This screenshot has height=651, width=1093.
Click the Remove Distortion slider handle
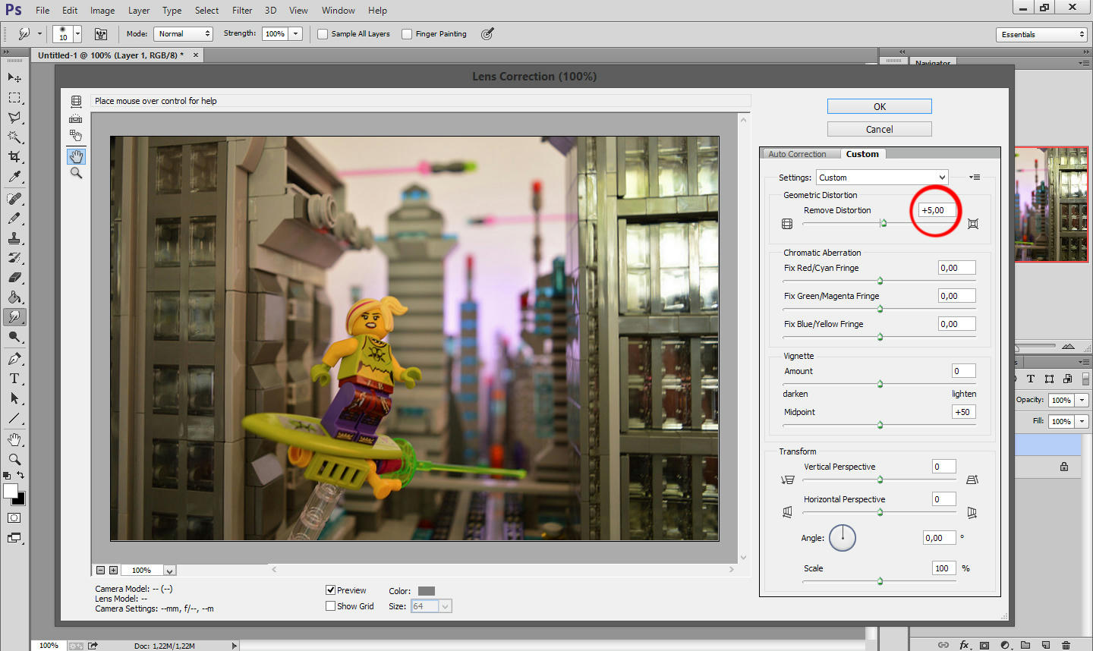(x=884, y=223)
